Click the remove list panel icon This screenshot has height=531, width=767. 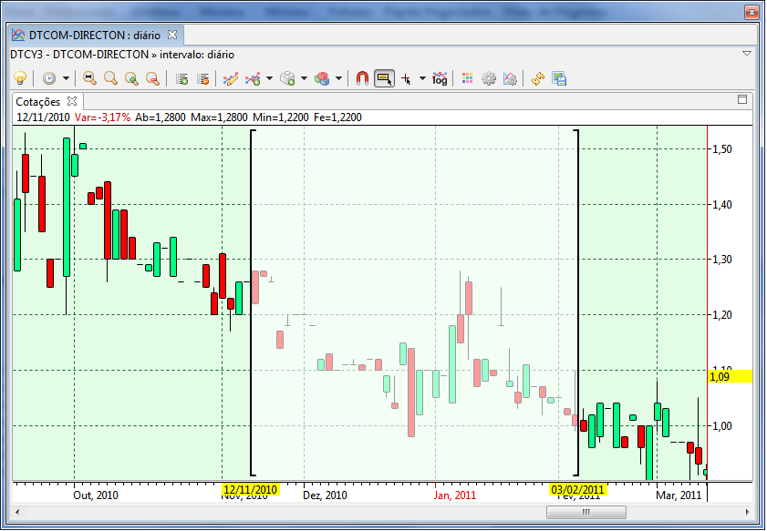pos(203,78)
